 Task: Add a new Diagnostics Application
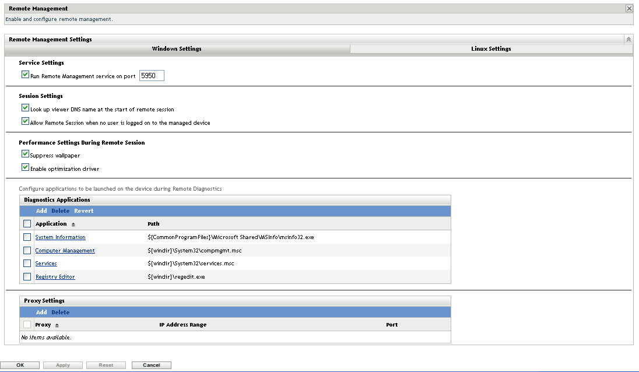pos(41,210)
